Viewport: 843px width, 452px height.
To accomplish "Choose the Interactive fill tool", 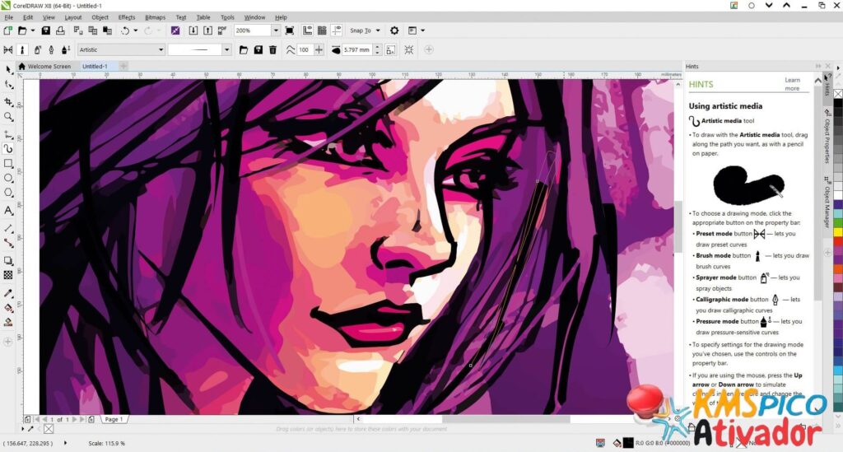I will click(x=8, y=308).
